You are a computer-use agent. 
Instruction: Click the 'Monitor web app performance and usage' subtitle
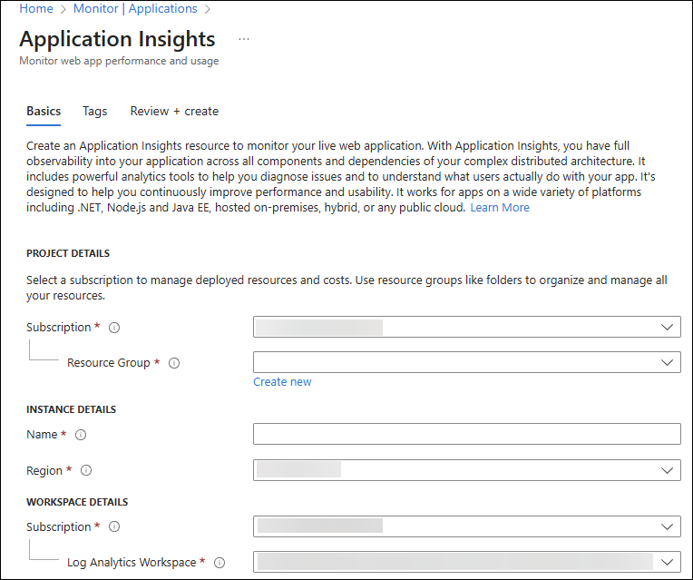coord(119,61)
